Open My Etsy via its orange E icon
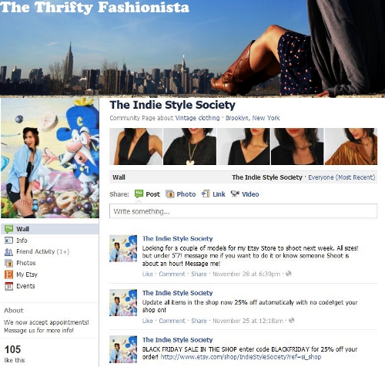Screen dimensions: 385x367 [8, 274]
